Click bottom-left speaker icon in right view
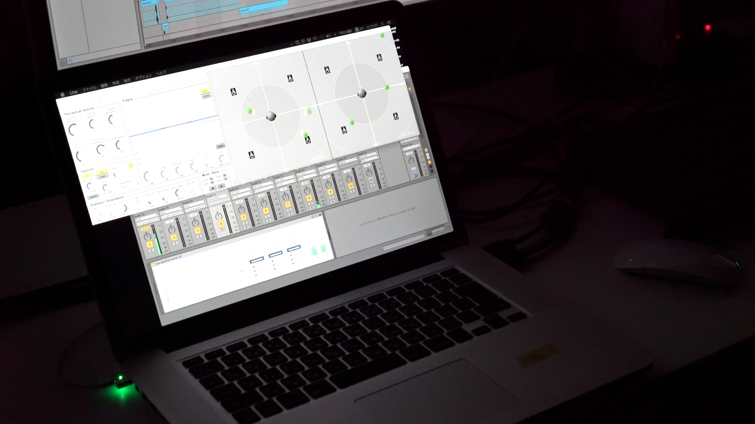This screenshot has width=755, height=424. 344,130
